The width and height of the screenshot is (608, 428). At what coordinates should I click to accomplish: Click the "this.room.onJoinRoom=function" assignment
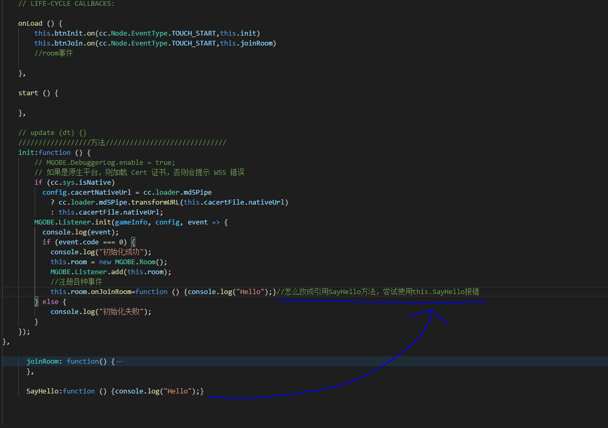pyautogui.click(x=163, y=292)
